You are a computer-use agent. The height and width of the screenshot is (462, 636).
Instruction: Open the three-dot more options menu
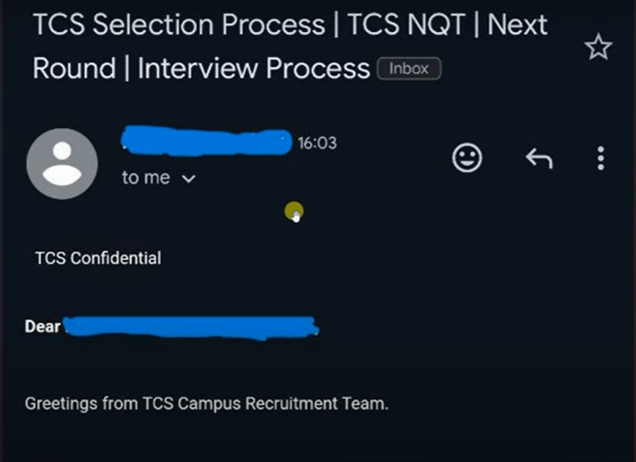(x=601, y=158)
